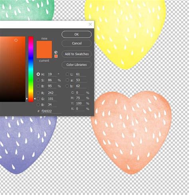This screenshot has width=189, height=195.
Task: Click the out-of-gamut cube warning icon
Action: tap(56, 52)
